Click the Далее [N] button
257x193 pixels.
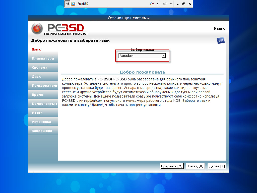[217, 166]
